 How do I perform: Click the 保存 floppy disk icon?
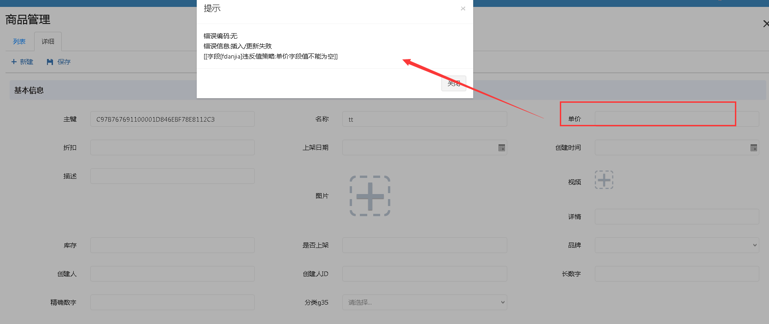point(50,62)
